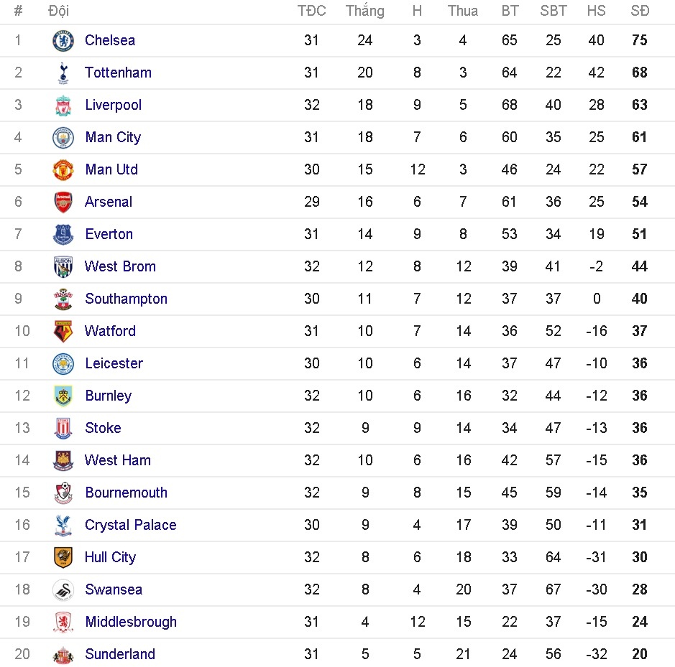Click the Swansea club crest icon
Image resolution: width=675 pixels, height=667 pixels.
coord(63,590)
